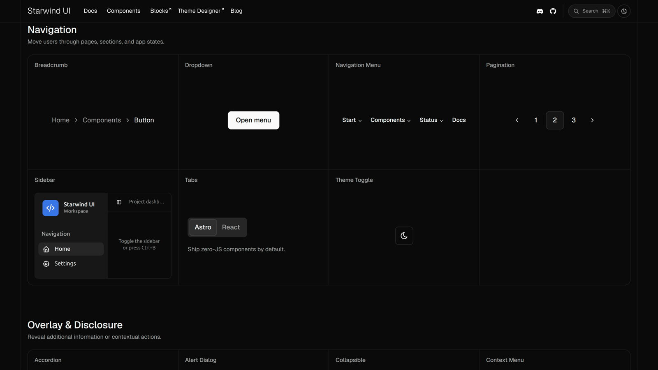Screen dimensions: 658x370
Task: Click the Alert Dialog card title
Action: (201, 360)
